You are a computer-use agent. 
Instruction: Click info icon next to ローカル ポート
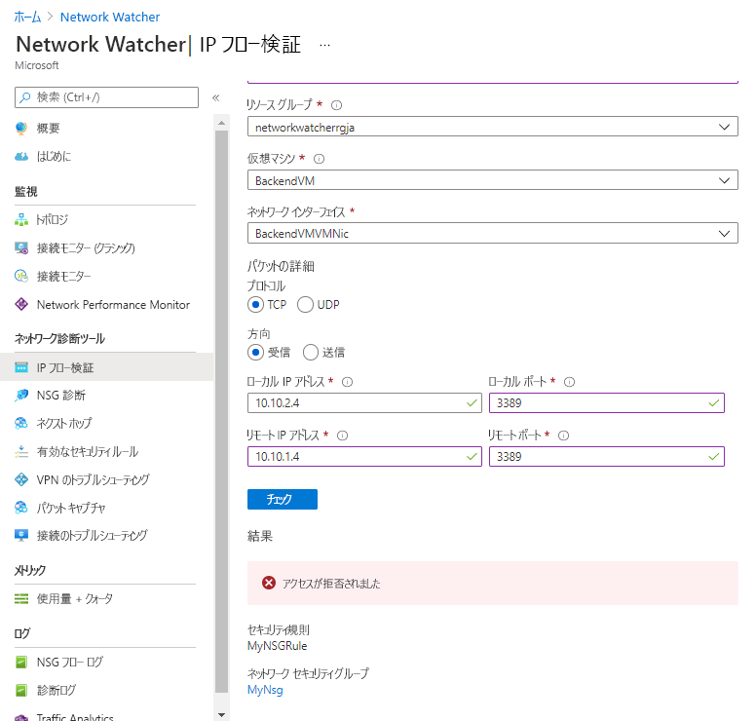pos(569,382)
